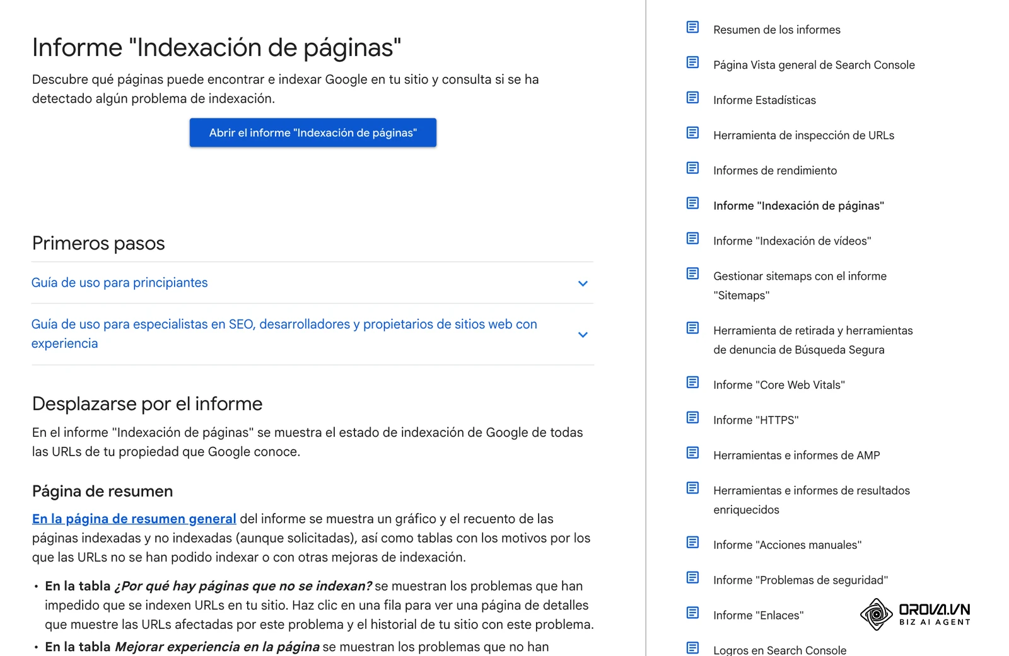Open Informe Estadísticas sidebar link
This screenshot has height=656, width=1009.
(764, 100)
